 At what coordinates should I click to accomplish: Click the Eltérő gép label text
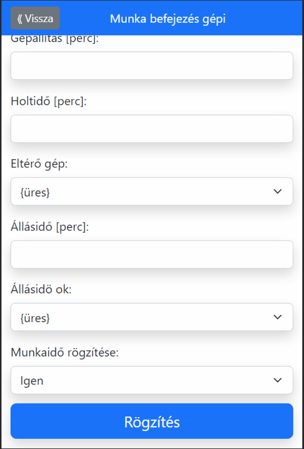pos(39,164)
